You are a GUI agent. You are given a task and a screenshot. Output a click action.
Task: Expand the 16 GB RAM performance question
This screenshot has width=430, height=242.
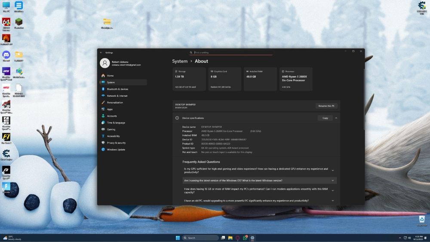click(259, 190)
